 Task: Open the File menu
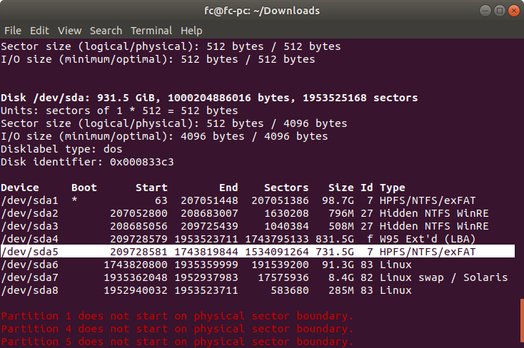click(x=13, y=31)
